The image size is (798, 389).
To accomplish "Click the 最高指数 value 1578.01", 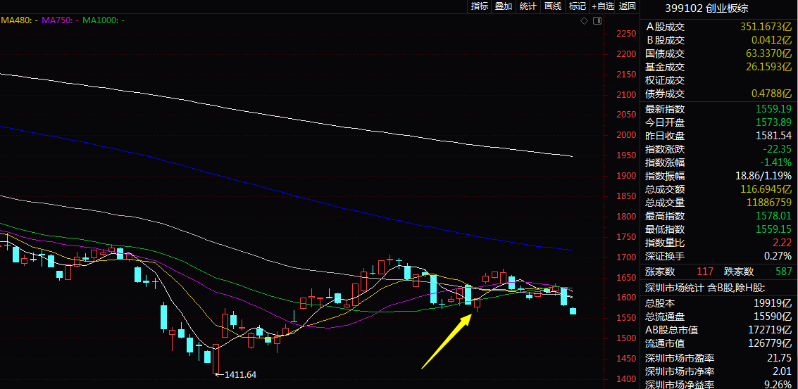I will click(x=774, y=216).
